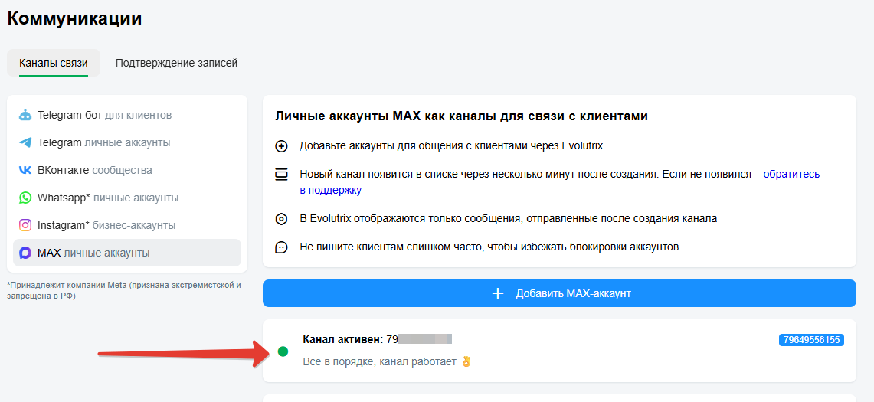The image size is (874, 402).
Task: Click the Instagram logo icon
Action: click(x=25, y=226)
